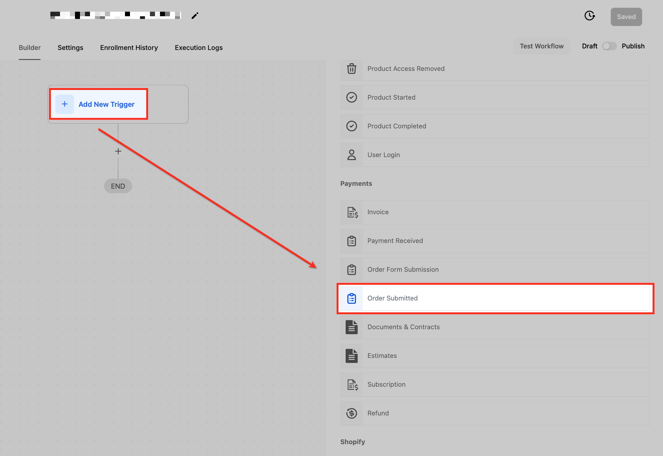Click the Documents & Contracts file icon
This screenshot has height=456, width=663.
(351, 327)
